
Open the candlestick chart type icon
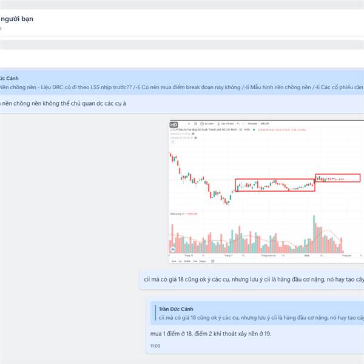195,124
